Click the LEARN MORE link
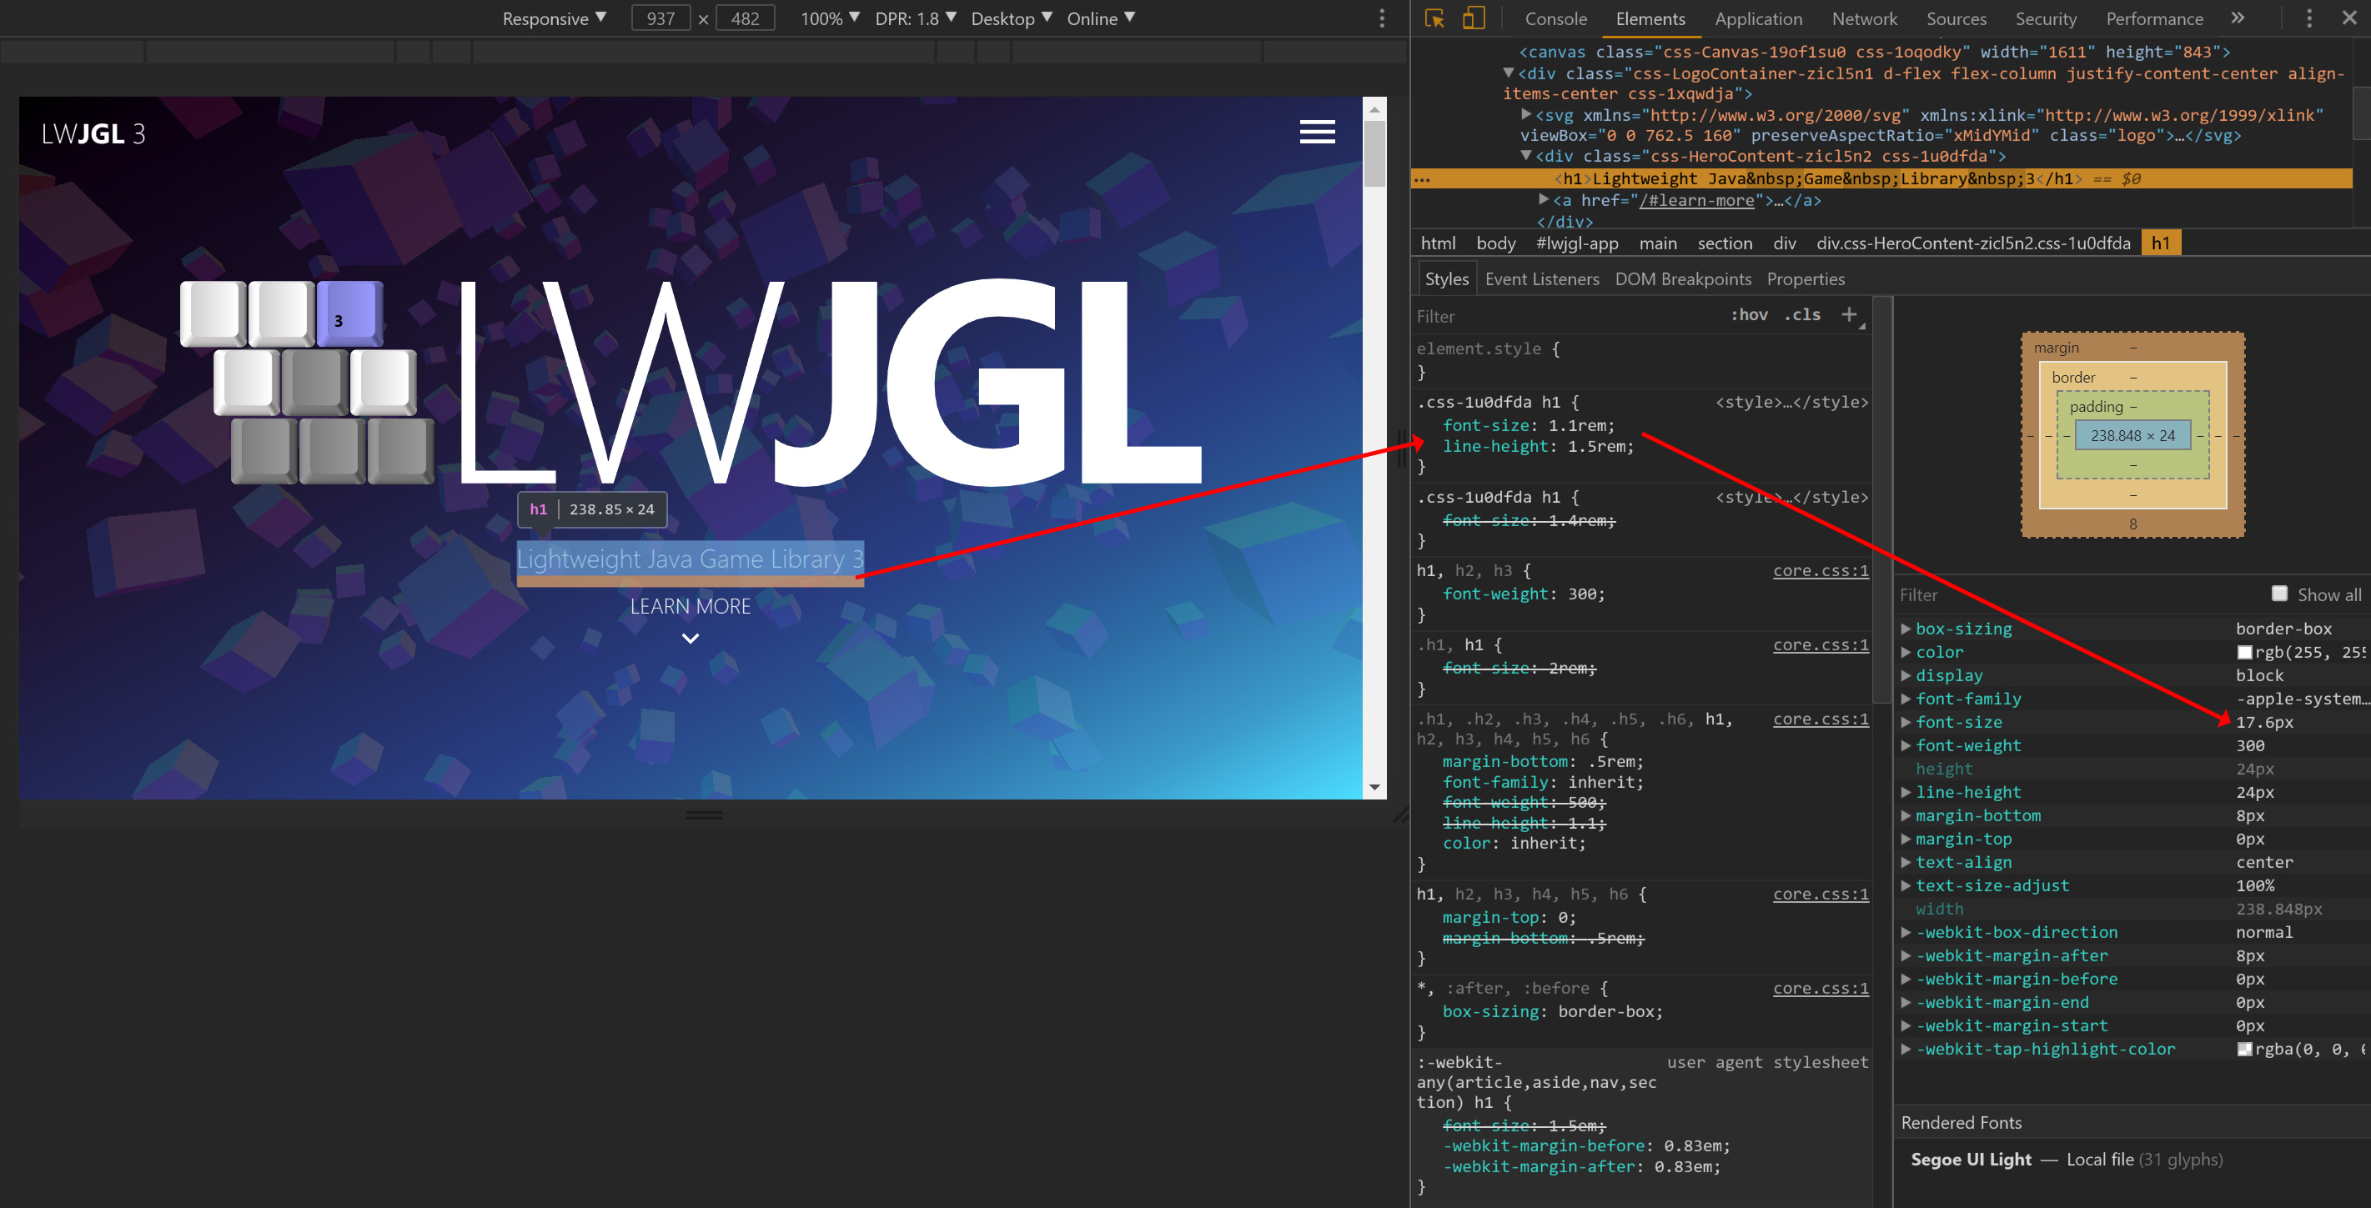 coord(691,606)
